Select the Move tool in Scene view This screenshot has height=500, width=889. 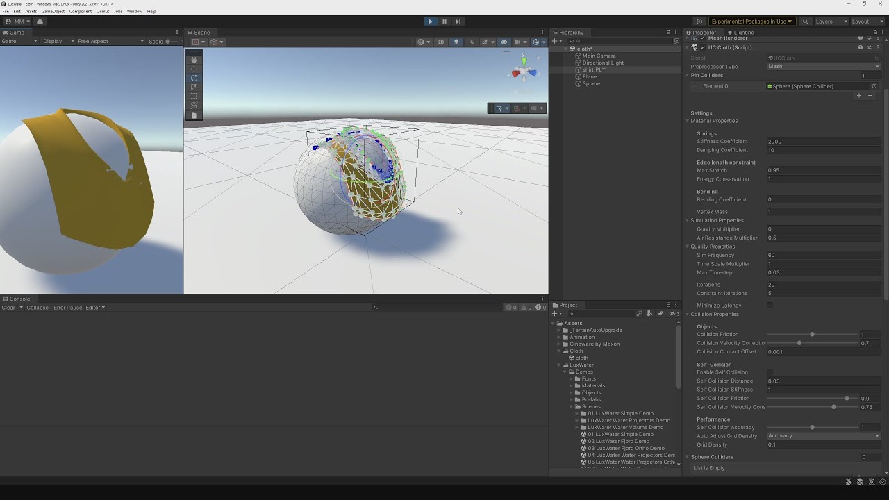click(x=194, y=69)
